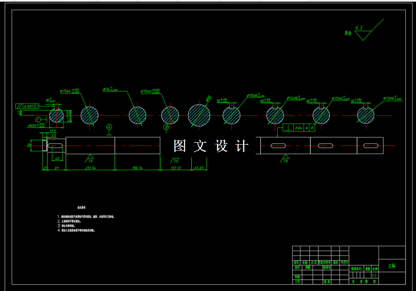This screenshot has width=416, height=291.
Task: Select the 213.74 length dimension
Action: [90, 168]
